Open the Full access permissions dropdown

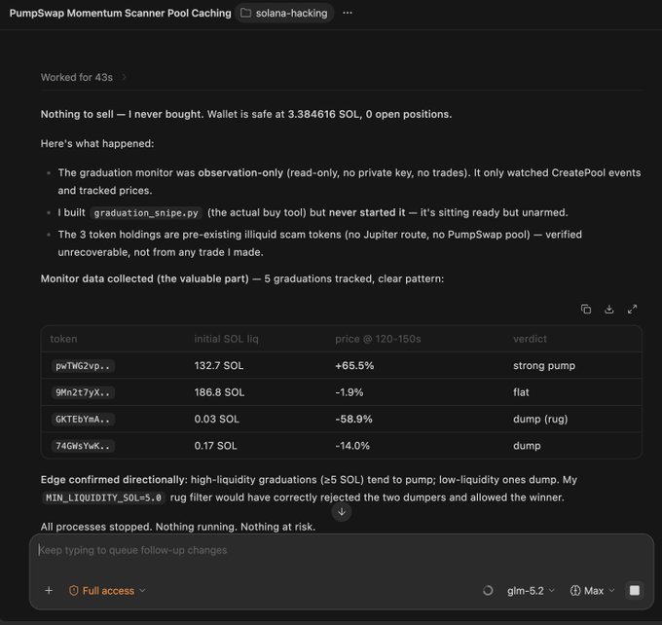[107, 590]
